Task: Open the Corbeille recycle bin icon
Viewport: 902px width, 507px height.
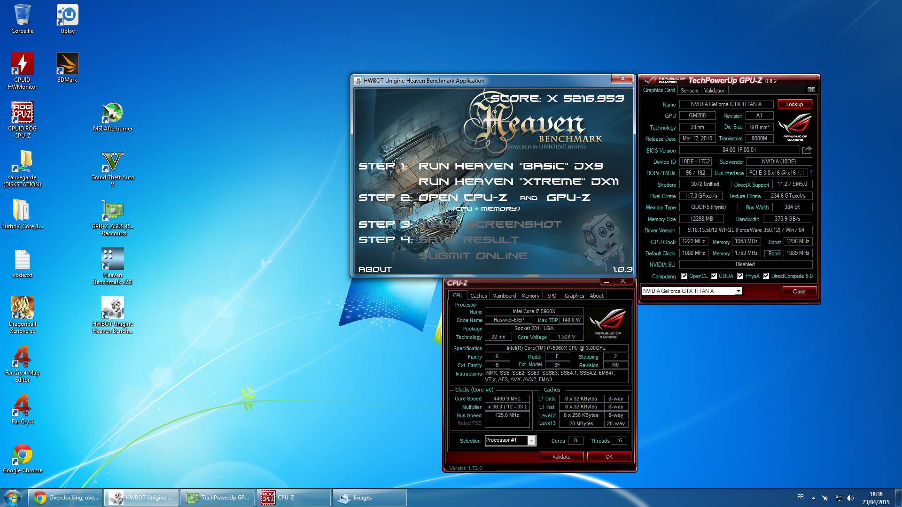Action: pyautogui.click(x=22, y=19)
